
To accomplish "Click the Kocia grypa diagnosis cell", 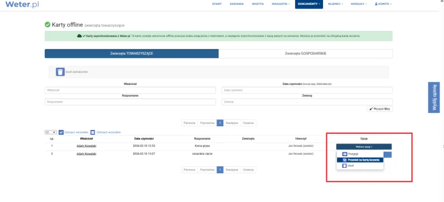I will 202,146.
